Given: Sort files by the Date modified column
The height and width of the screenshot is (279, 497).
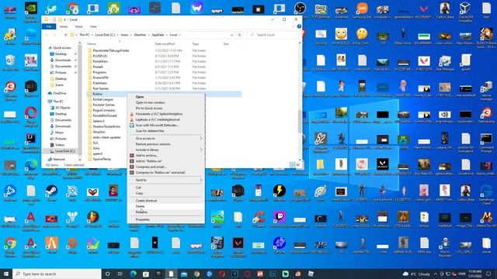Looking at the screenshot, I should (x=165, y=44).
